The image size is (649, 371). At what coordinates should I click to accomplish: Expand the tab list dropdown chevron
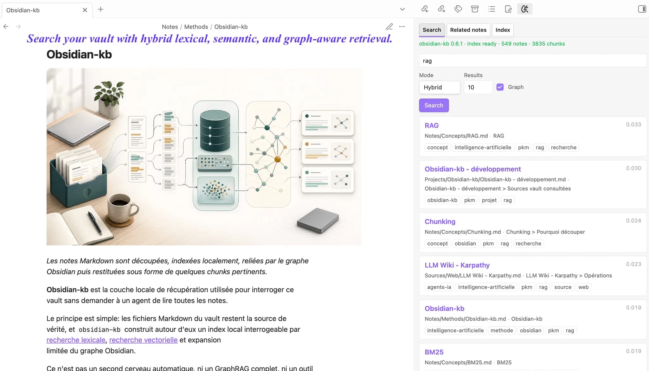point(402,9)
